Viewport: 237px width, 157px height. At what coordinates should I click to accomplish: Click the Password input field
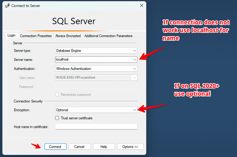[96, 87]
